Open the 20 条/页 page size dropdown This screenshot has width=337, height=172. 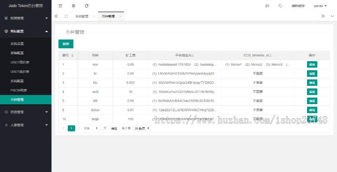click(142, 128)
